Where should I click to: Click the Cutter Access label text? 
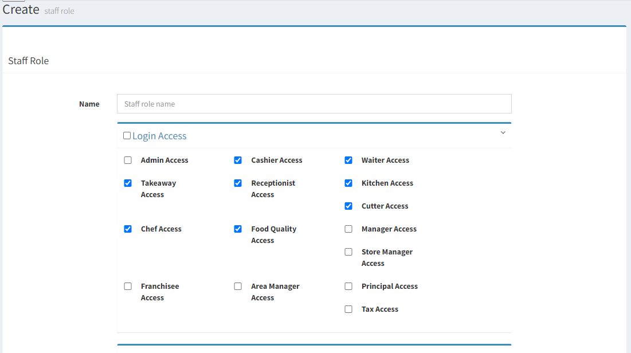pyautogui.click(x=385, y=206)
